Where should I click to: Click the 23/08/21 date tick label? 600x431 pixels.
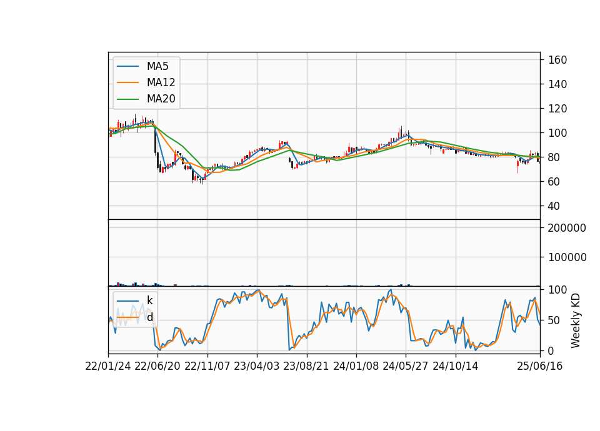coord(306,367)
